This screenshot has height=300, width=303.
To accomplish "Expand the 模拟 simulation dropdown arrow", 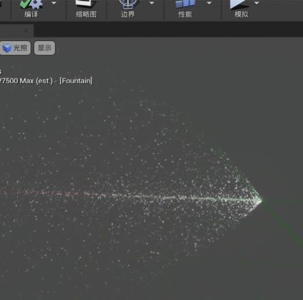I will click(256, 3).
